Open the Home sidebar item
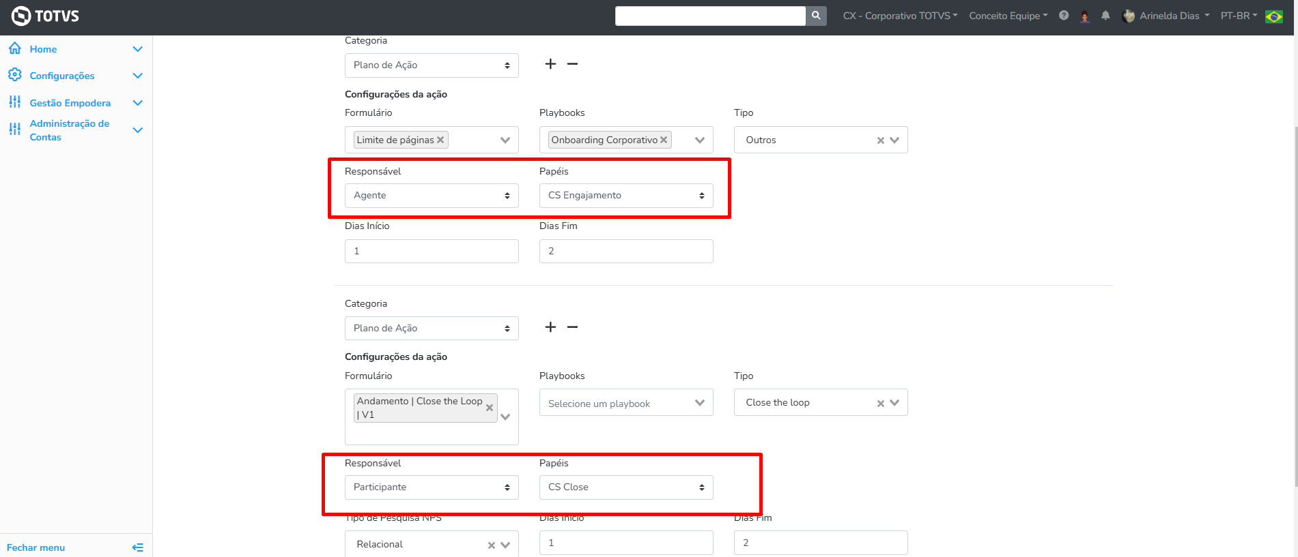The height and width of the screenshot is (557, 1298). [44, 49]
